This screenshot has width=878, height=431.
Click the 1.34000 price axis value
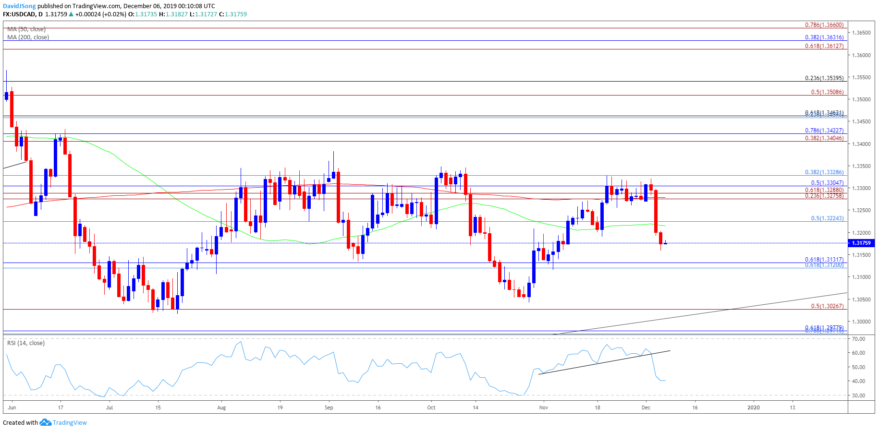[861, 144]
